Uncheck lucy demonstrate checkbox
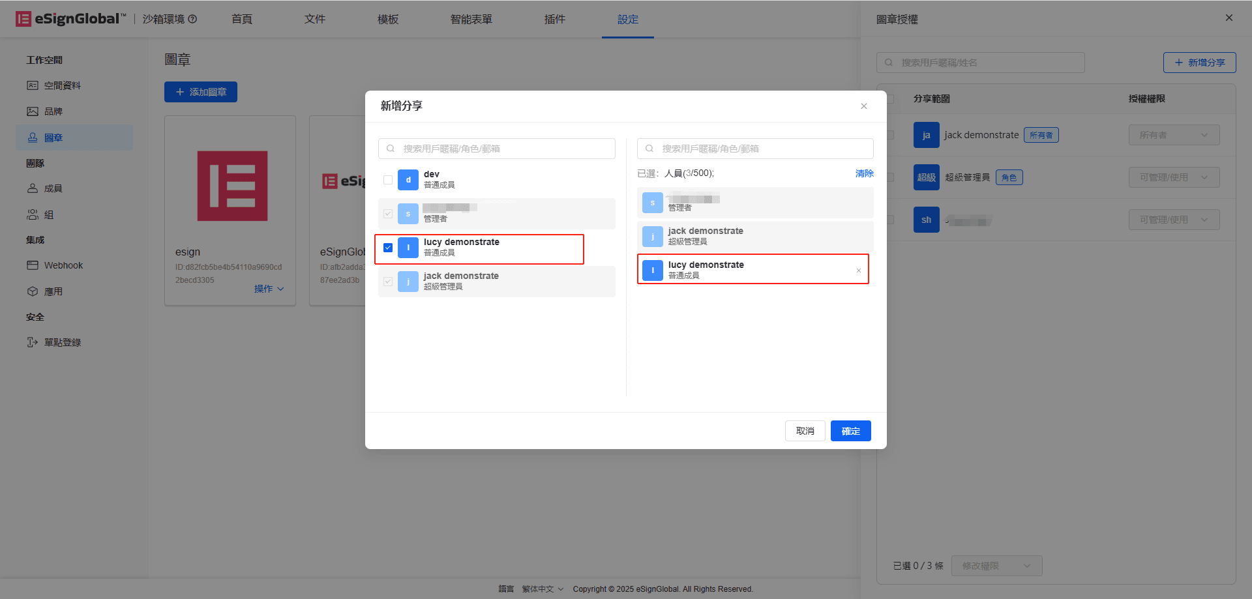Screen dimensions: 1252x599 388,248
